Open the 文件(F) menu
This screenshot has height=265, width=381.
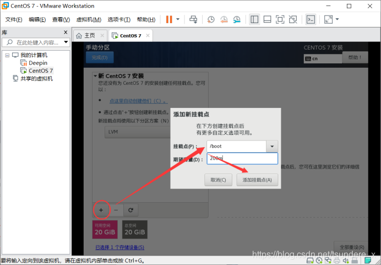click(14, 19)
